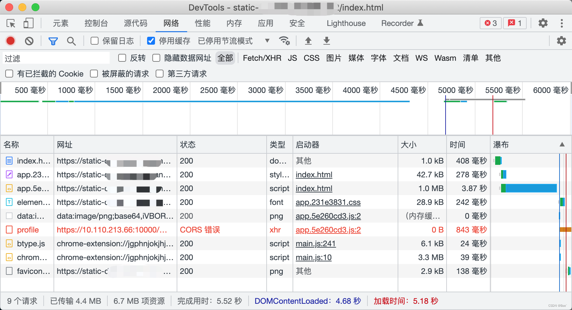Click the index.html document file icon
Screen dimensions: 572x310
(x=9, y=161)
